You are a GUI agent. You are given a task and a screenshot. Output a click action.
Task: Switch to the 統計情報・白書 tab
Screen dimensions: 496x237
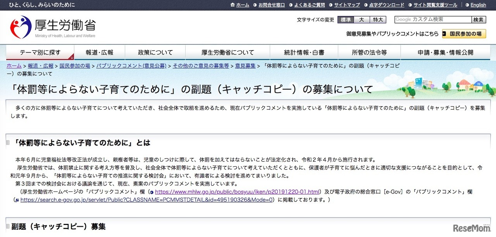point(304,52)
